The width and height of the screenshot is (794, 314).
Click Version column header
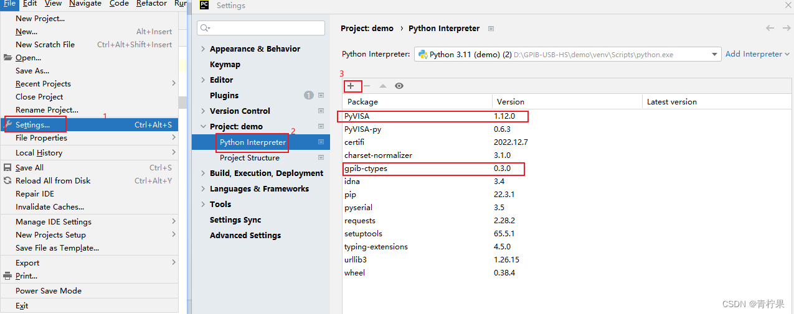coord(567,101)
